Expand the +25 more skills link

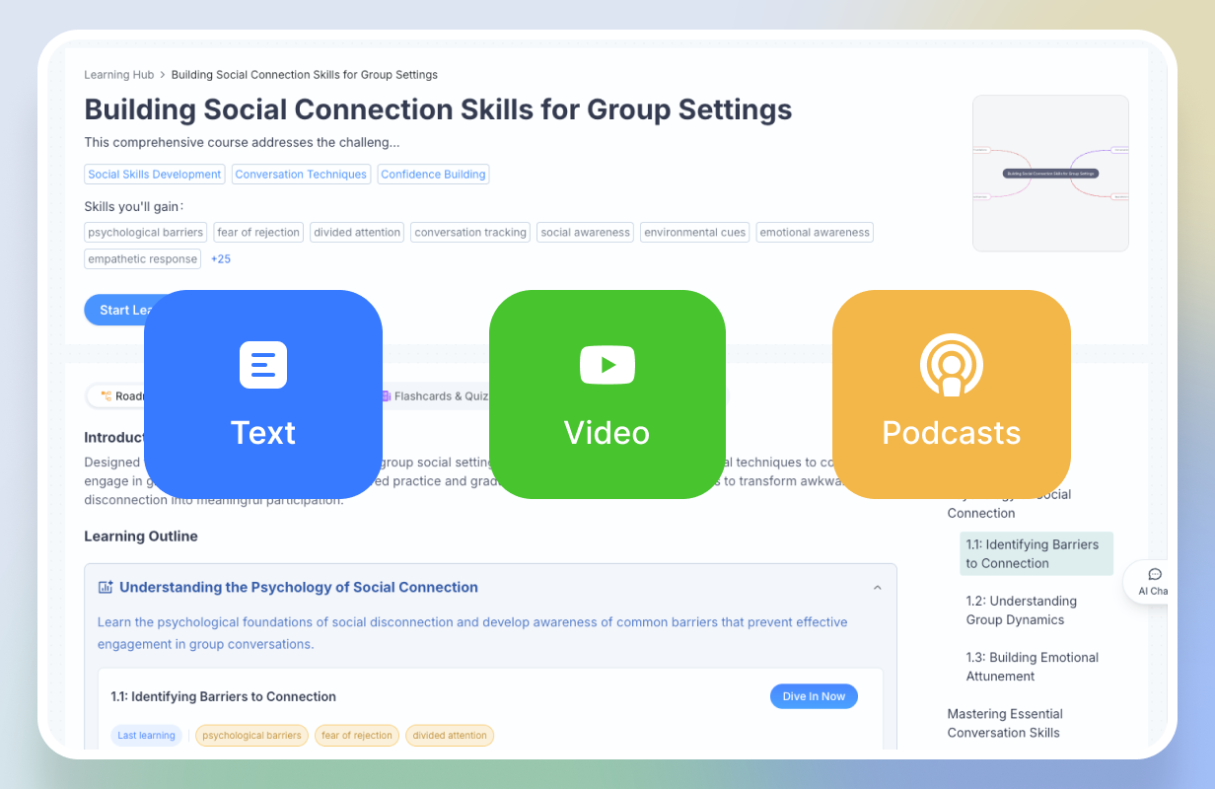tap(221, 259)
